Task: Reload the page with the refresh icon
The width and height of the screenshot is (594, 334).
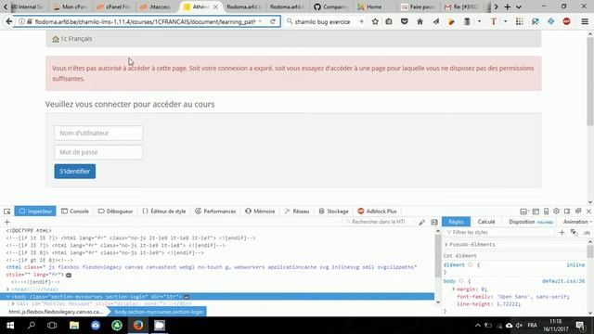Action: 273,21
